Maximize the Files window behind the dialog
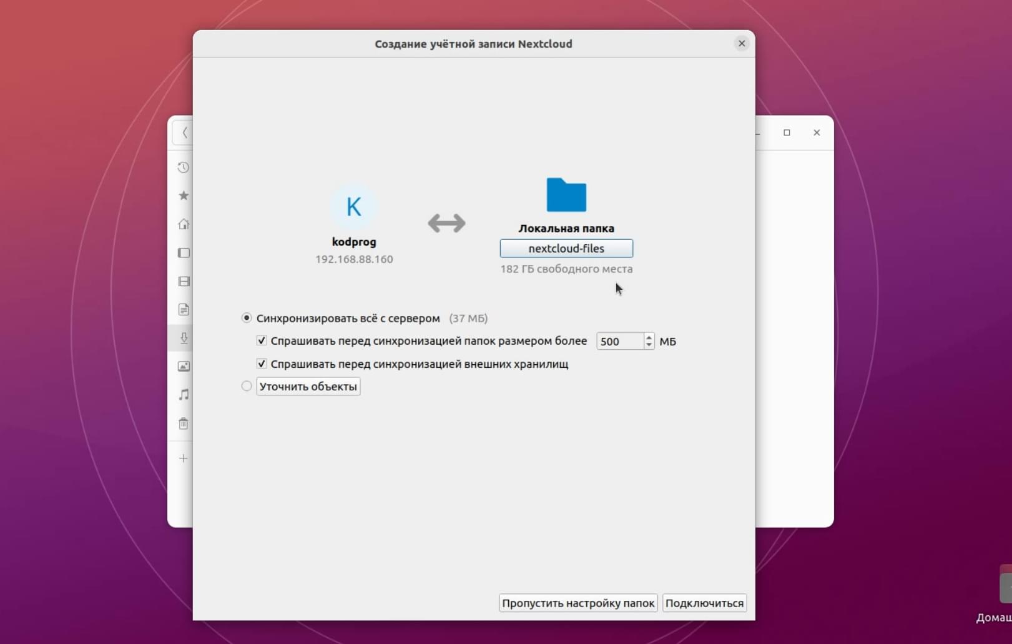This screenshot has width=1012, height=644. click(787, 132)
